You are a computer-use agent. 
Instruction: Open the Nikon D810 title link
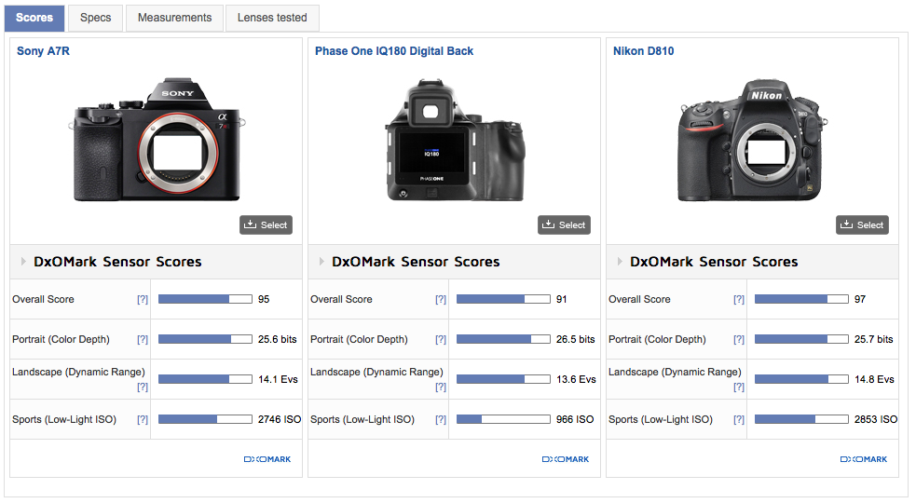[x=644, y=51]
